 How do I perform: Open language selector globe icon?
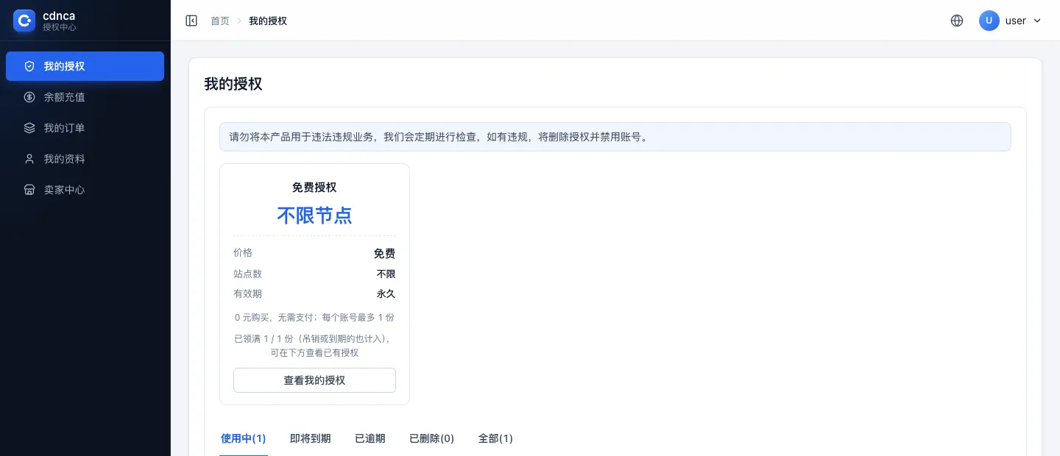[x=957, y=21]
